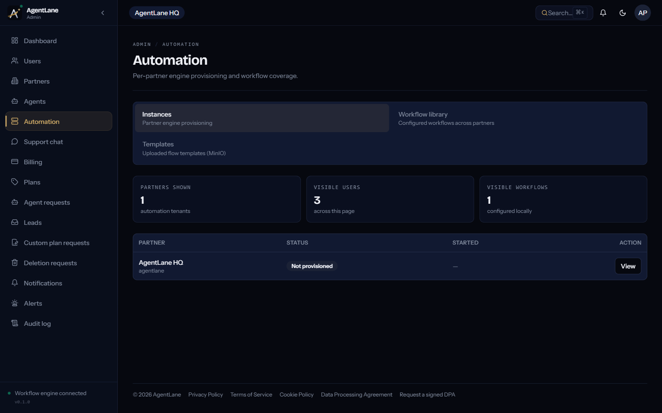
Task: Select the Instances tab
Action: point(262,118)
